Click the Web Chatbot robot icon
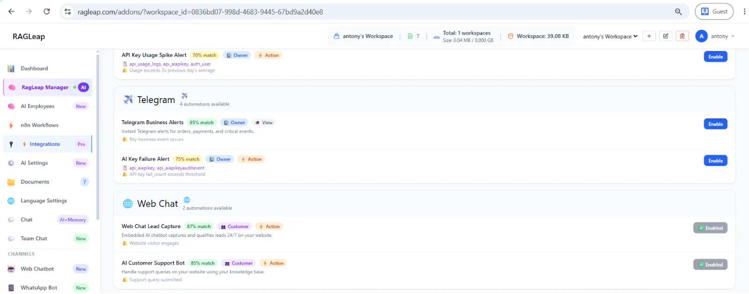Screen dimensions: 749x294 [11, 269]
